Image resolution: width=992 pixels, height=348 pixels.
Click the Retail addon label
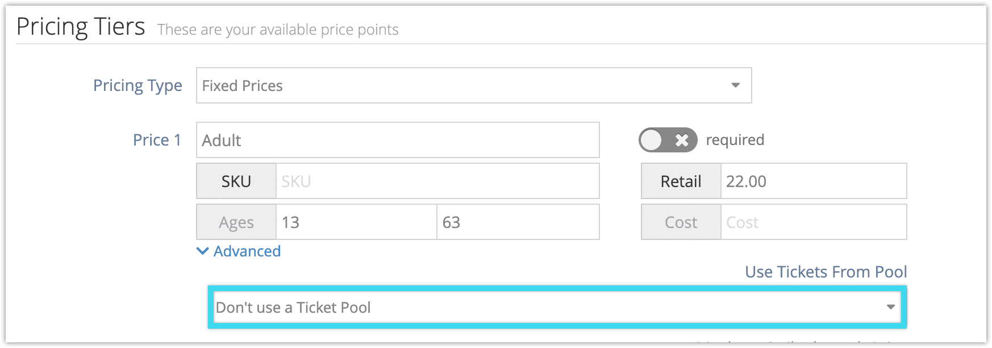681,181
